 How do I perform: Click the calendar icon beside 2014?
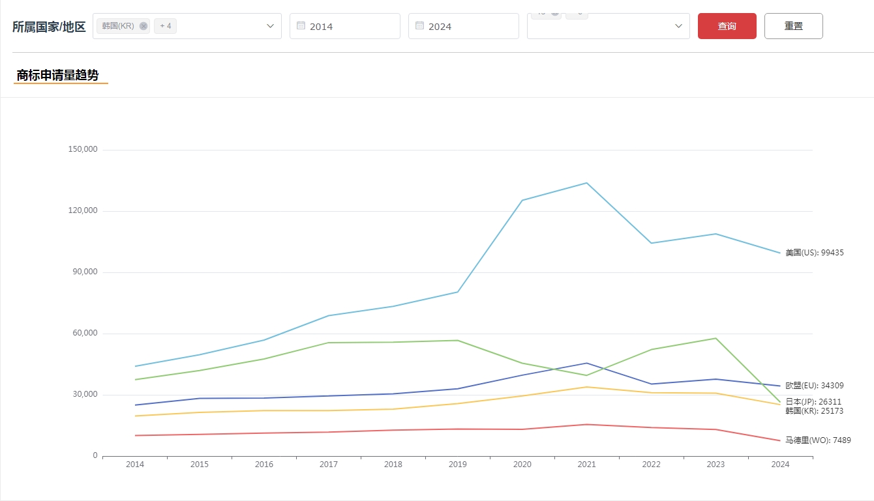[x=301, y=26]
